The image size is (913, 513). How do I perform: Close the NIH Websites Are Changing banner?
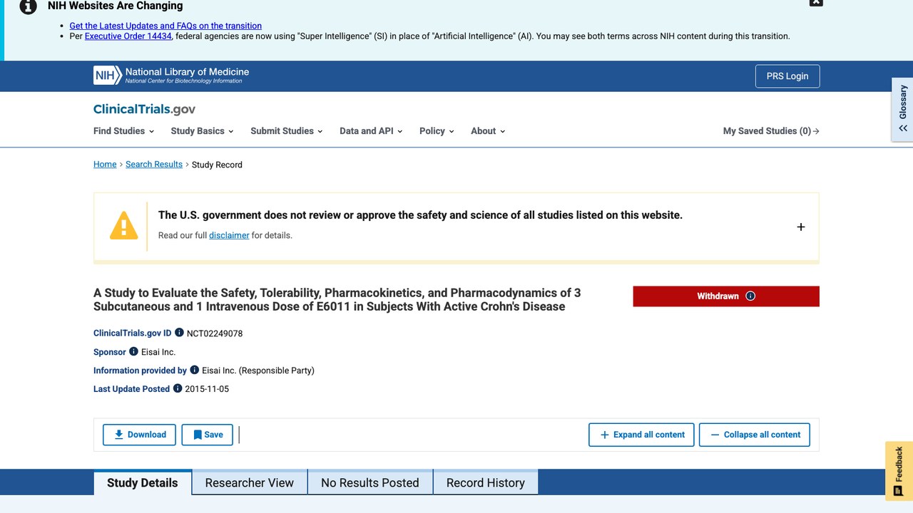click(816, 3)
